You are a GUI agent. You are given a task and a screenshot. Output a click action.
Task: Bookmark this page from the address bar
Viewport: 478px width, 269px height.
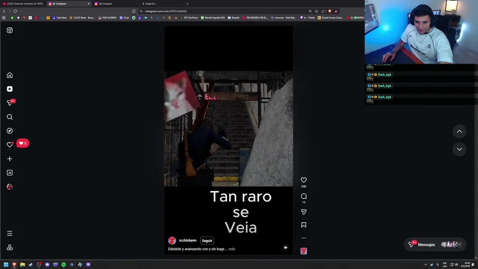pos(134,11)
